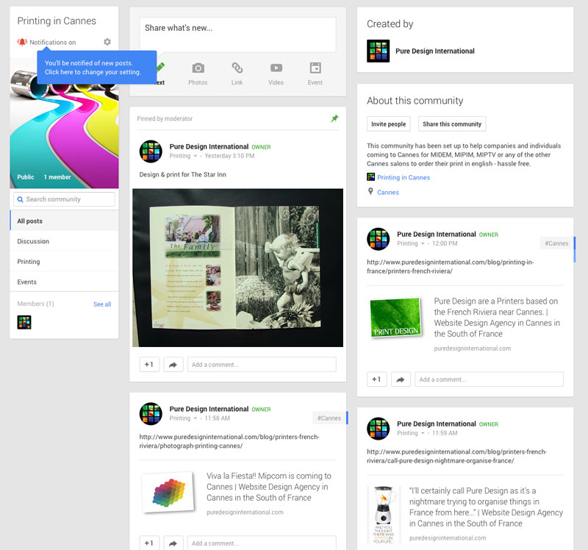Screen dimensions: 588x550
Task: Click the Yesterday 3:10 PM timestamp
Action: (x=229, y=156)
